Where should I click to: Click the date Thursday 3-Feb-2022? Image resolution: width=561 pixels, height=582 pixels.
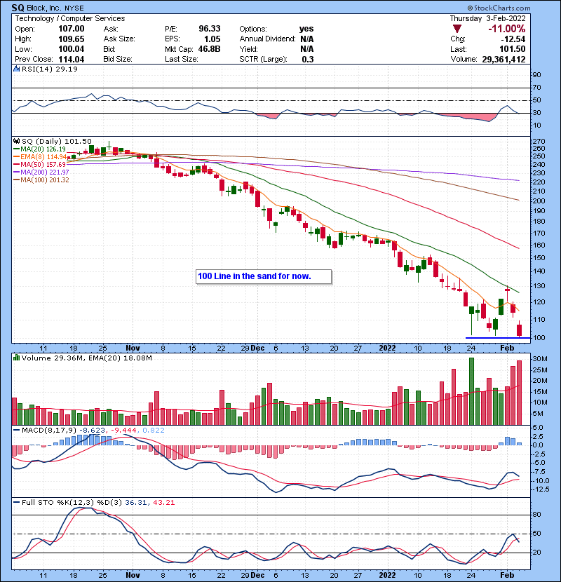pos(487,18)
